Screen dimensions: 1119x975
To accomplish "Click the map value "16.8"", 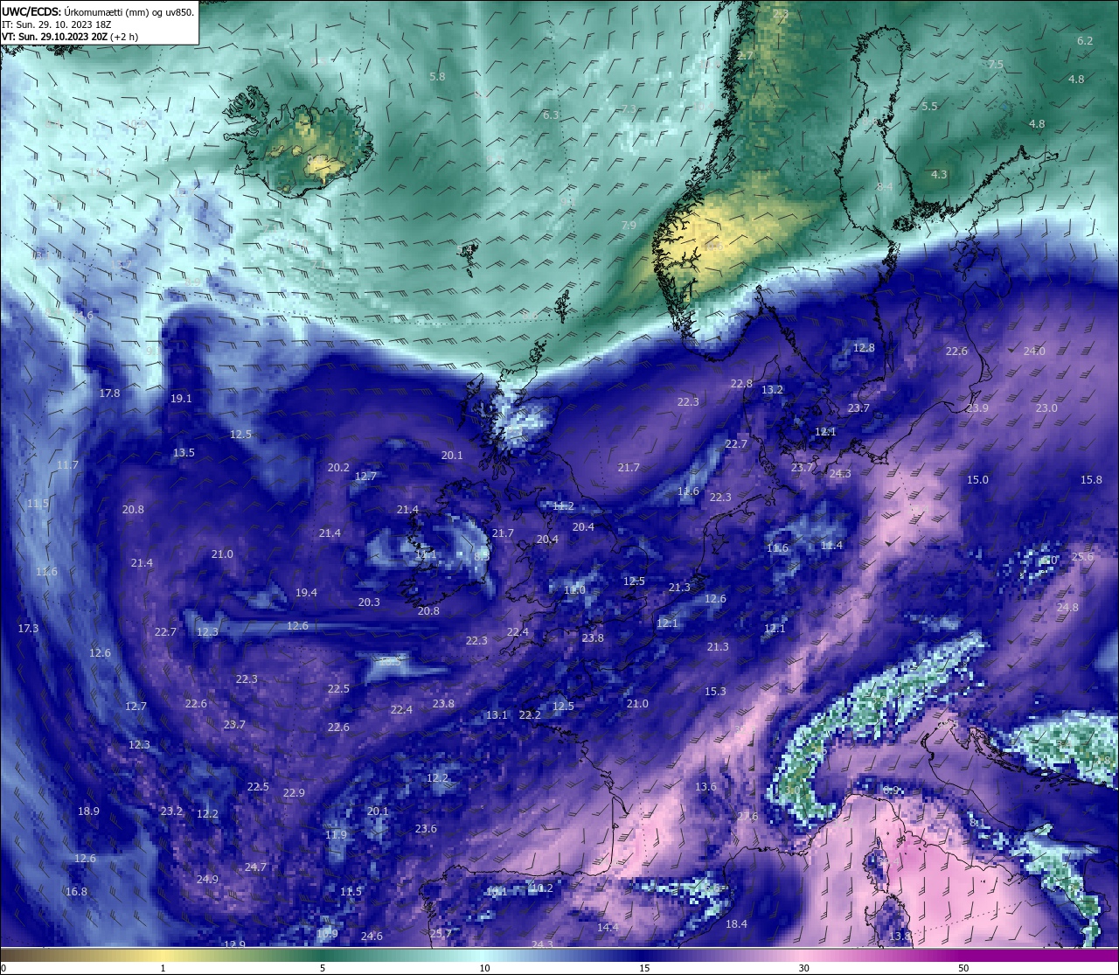I will click(76, 892).
